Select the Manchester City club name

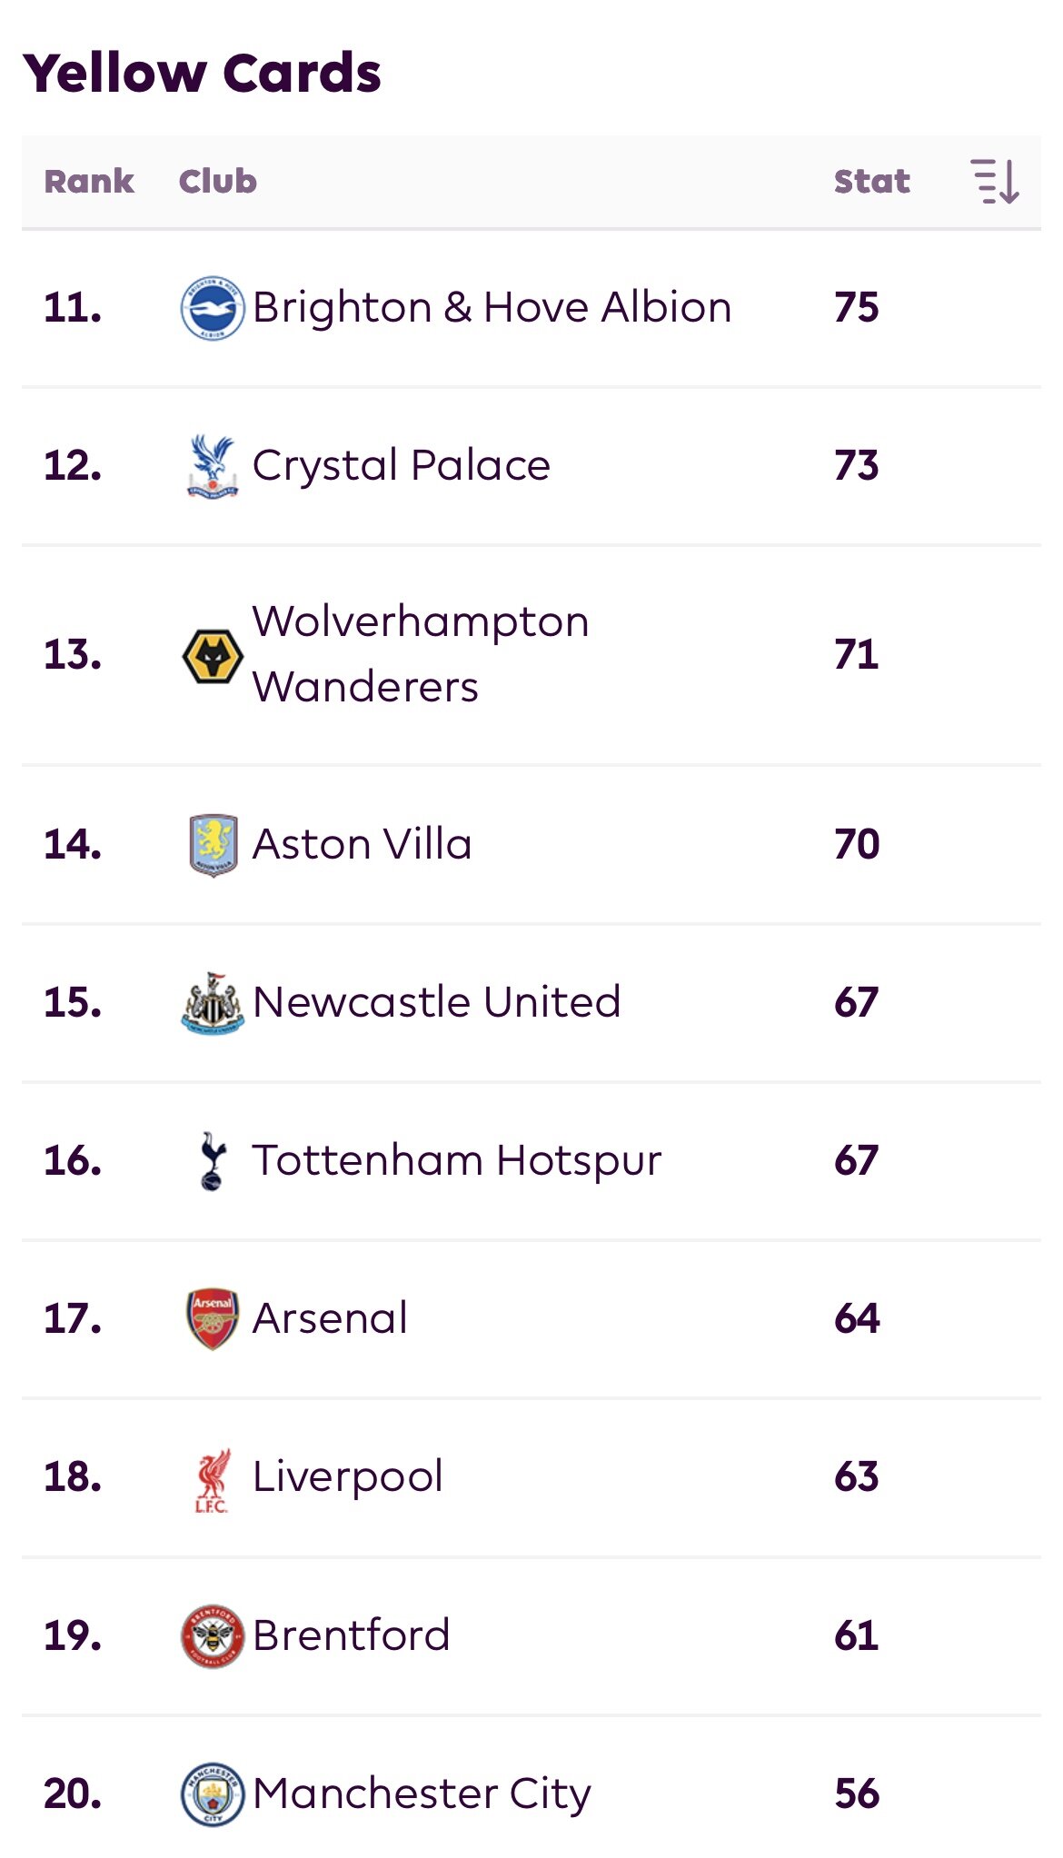[422, 1794]
